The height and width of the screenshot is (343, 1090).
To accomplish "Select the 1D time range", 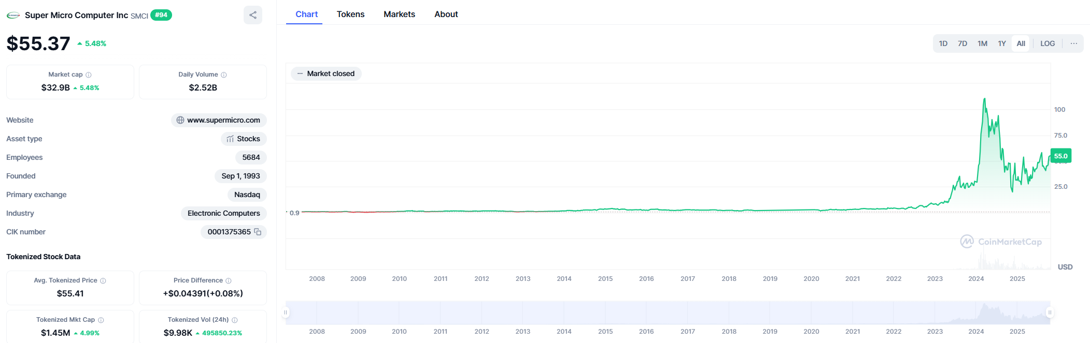I will [943, 43].
